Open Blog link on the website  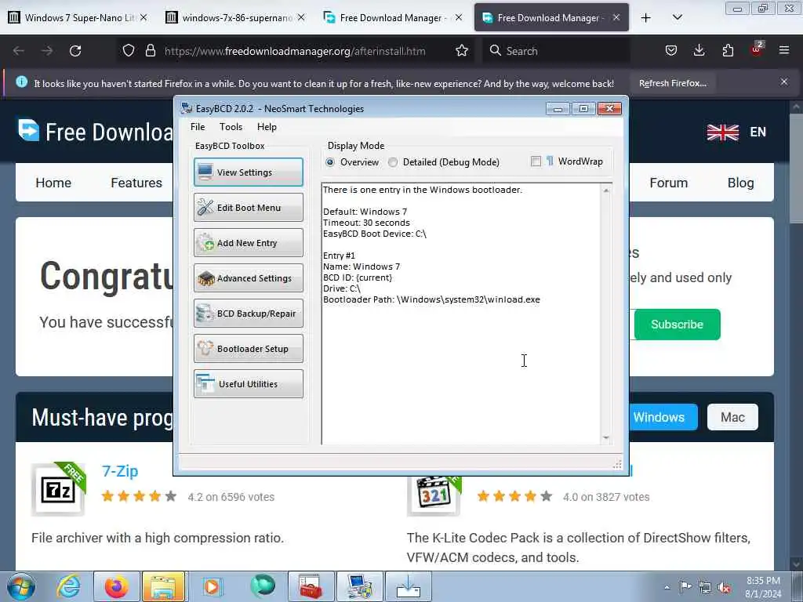point(740,183)
